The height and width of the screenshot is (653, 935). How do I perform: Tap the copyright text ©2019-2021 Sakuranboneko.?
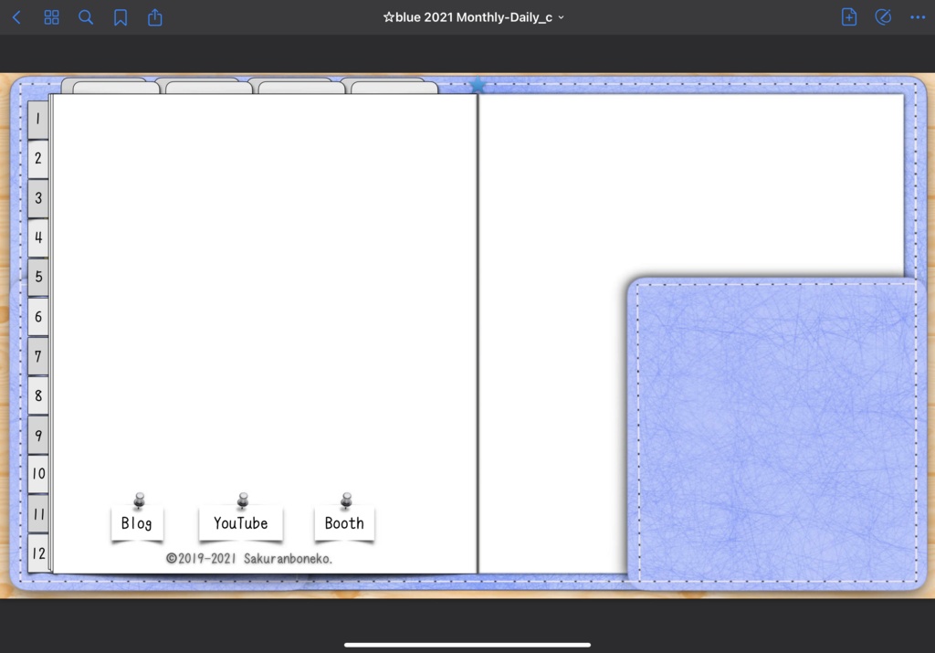click(x=248, y=559)
